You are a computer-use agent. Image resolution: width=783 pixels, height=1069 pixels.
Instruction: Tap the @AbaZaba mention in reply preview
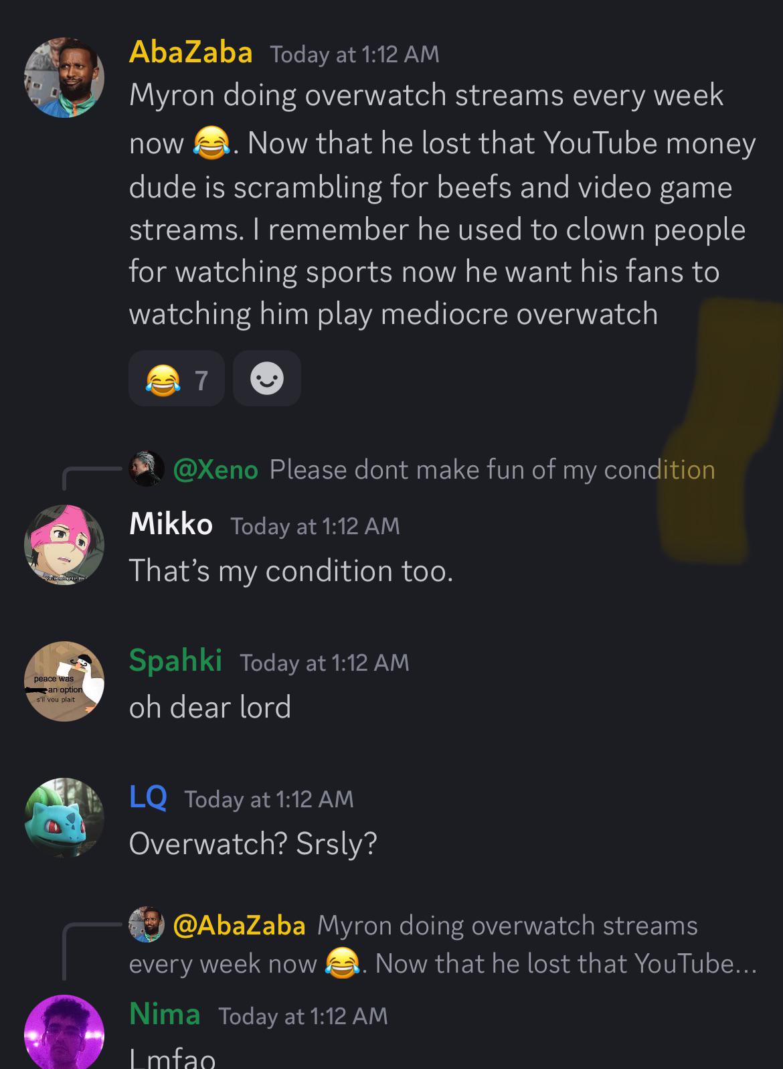tap(239, 925)
